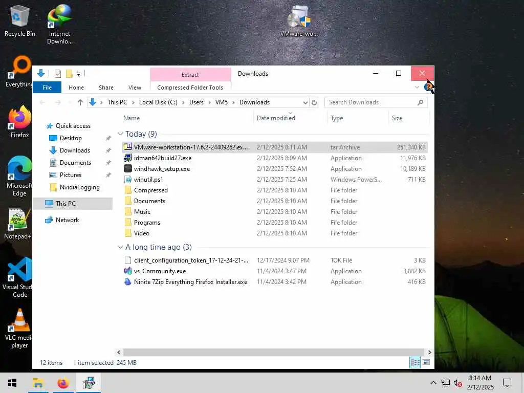Click the horizontal scrollbar left arrow
The height and width of the screenshot is (393, 524).
coord(119,352)
